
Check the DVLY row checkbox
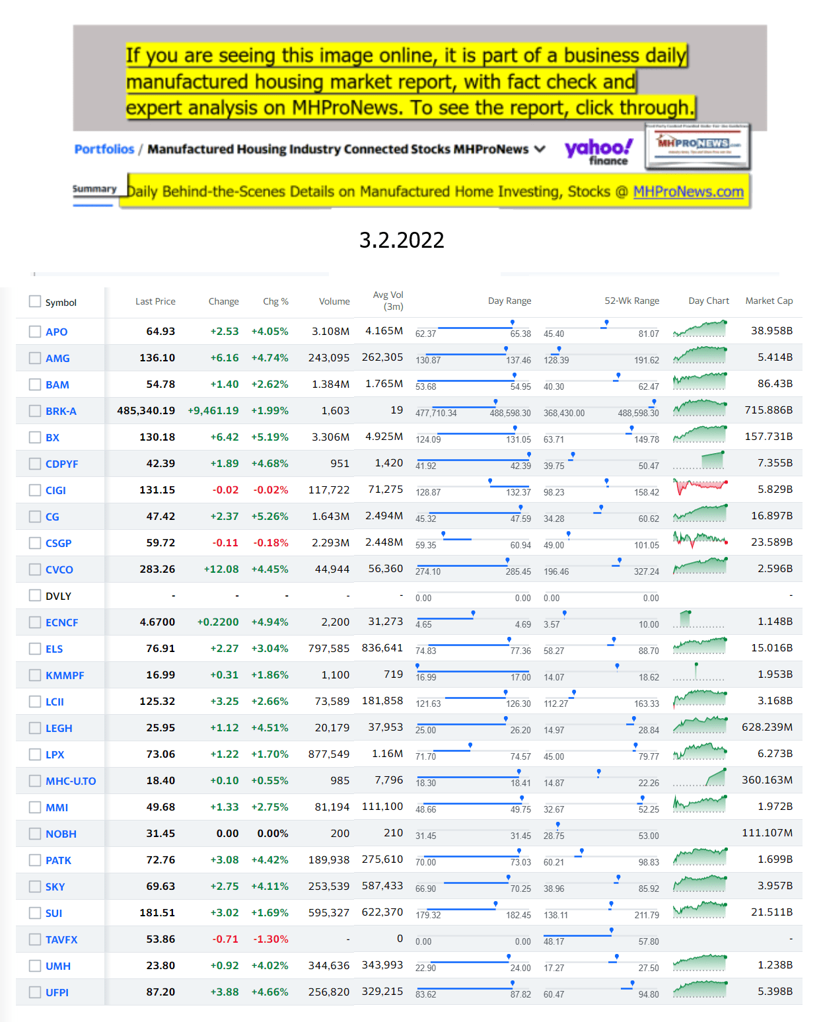(x=35, y=596)
